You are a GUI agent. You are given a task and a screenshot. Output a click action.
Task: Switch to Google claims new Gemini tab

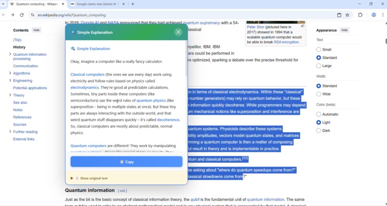pyautogui.click(x=97, y=4)
